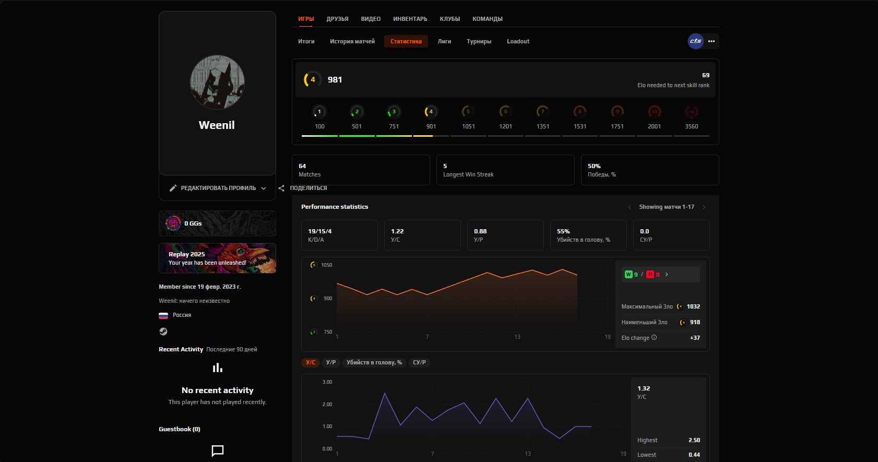Expand the РЕДАКТИРОВАТЬ ПРОФИЛЬ dropdown chevron
This screenshot has height=462, width=878.
coord(264,188)
